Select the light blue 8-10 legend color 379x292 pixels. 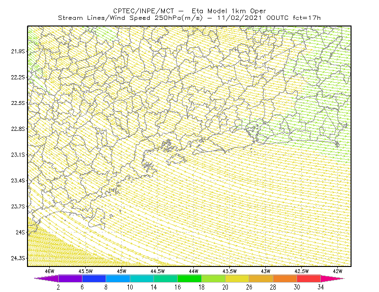click(118, 278)
